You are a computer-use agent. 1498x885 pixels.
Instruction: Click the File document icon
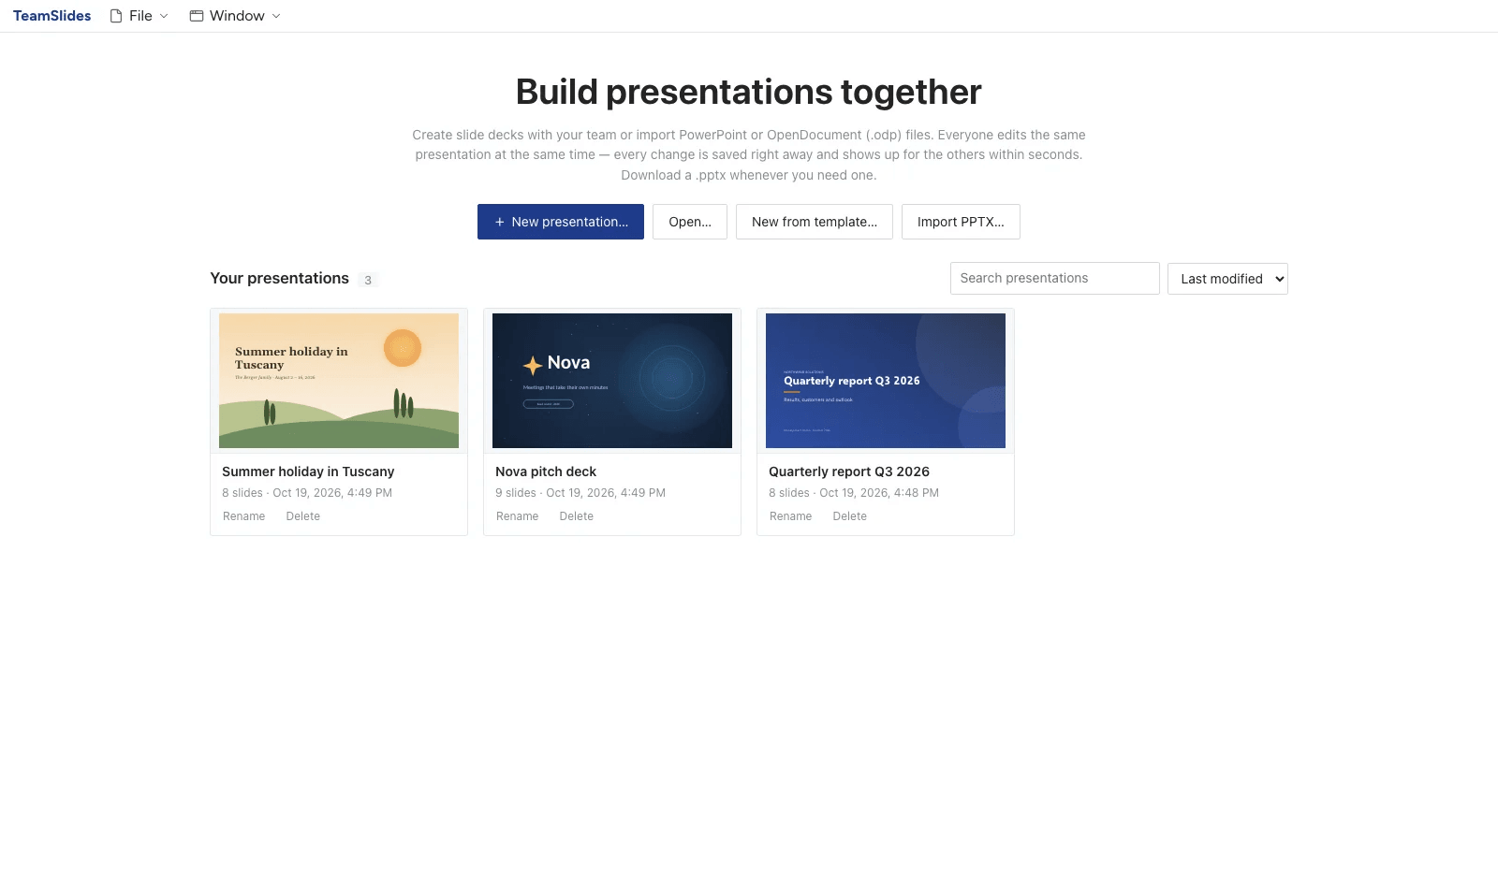point(116,16)
